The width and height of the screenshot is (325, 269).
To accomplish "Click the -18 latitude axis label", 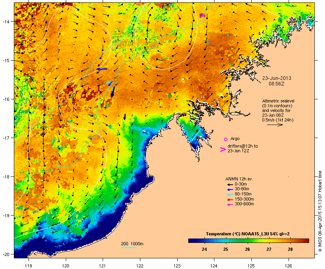I will [x=6, y=177].
